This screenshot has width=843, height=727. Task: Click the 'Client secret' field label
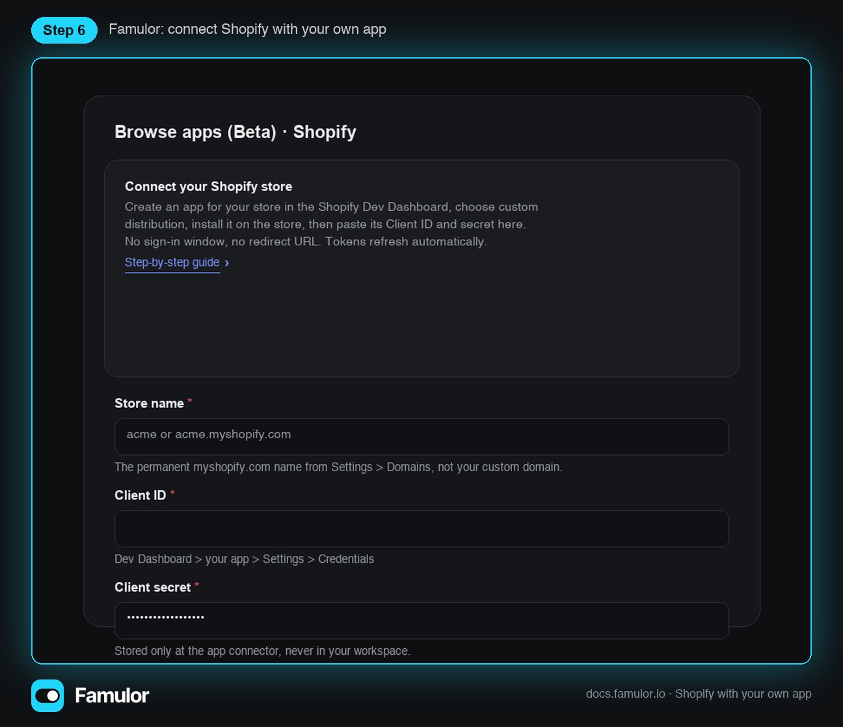(153, 587)
